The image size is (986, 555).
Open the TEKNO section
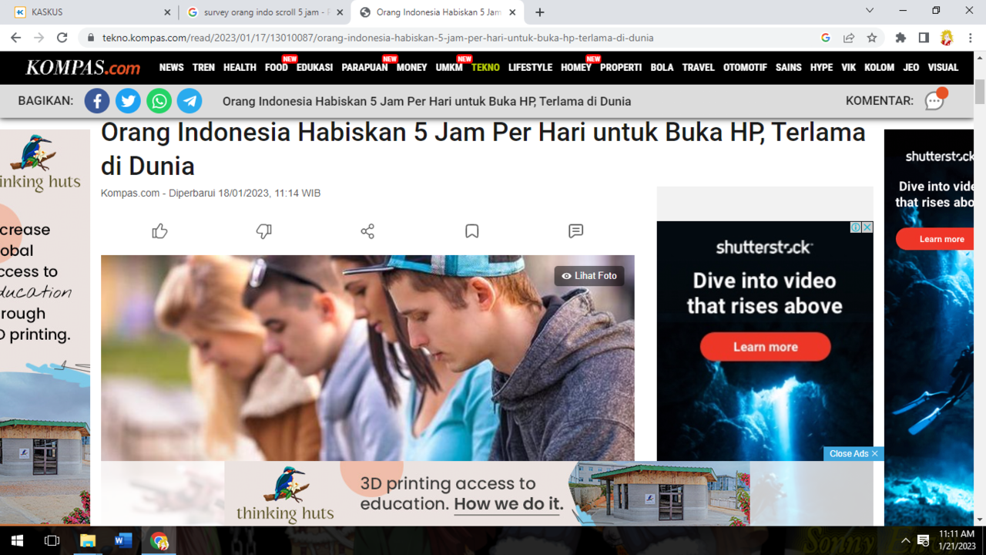[485, 67]
